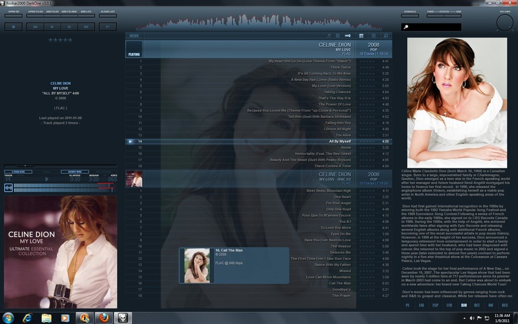Screen dimensions: 518x324
Task: Open Windows Explorer from the taskbar
Action: (46, 318)
